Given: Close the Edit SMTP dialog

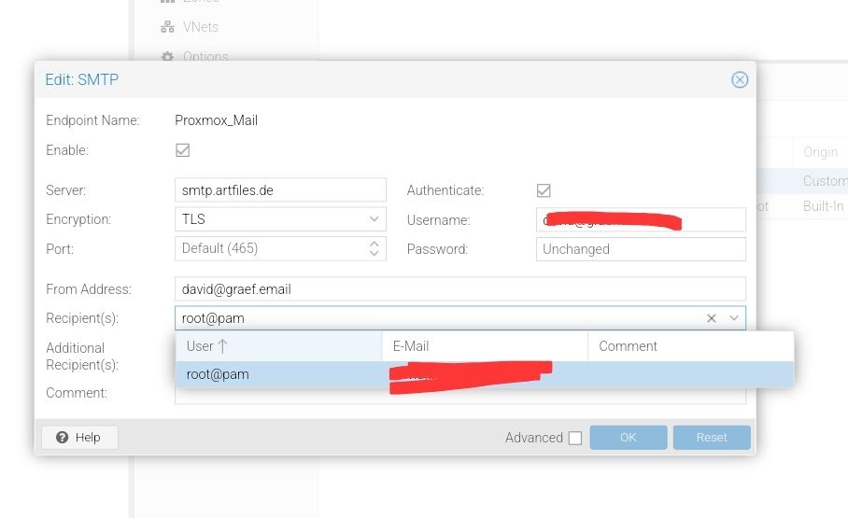Looking at the screenshot, I should (740, 80).
